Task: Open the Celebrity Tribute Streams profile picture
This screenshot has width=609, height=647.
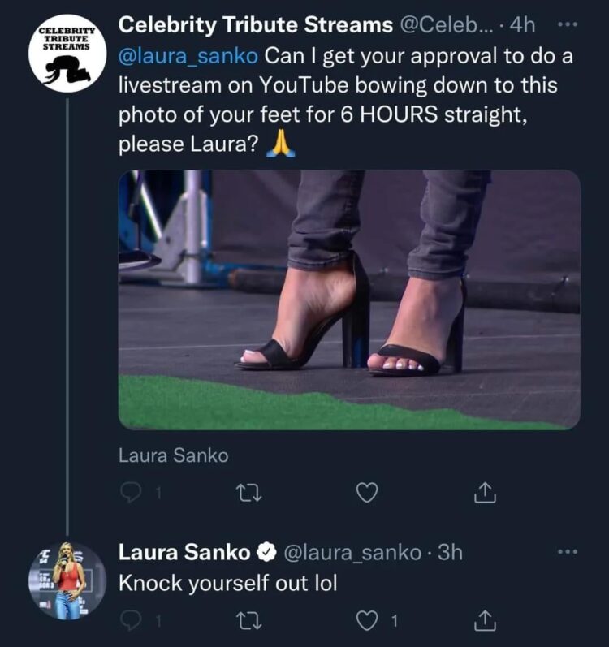Action: [x=68, y=54]
